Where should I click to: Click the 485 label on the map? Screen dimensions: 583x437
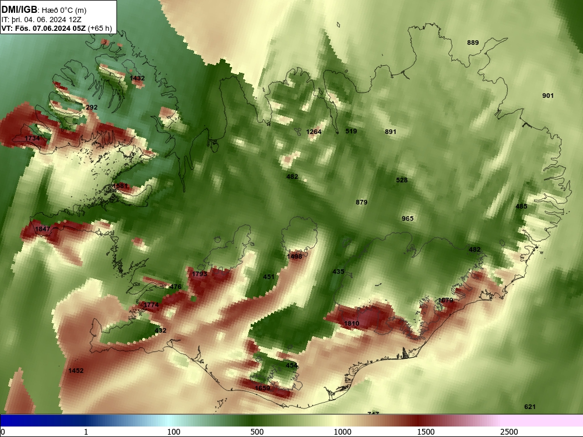point(521,206)
